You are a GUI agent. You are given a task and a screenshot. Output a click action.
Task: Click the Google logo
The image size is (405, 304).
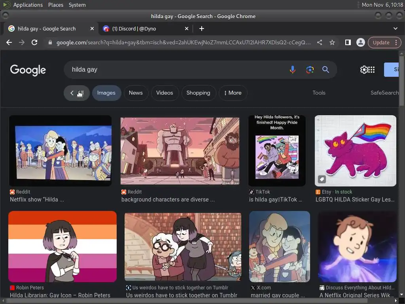coord(28,70)
